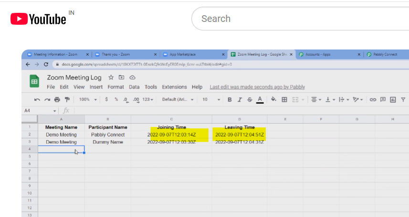Click browser back arrow
The image size is (409, 217).
28,64
